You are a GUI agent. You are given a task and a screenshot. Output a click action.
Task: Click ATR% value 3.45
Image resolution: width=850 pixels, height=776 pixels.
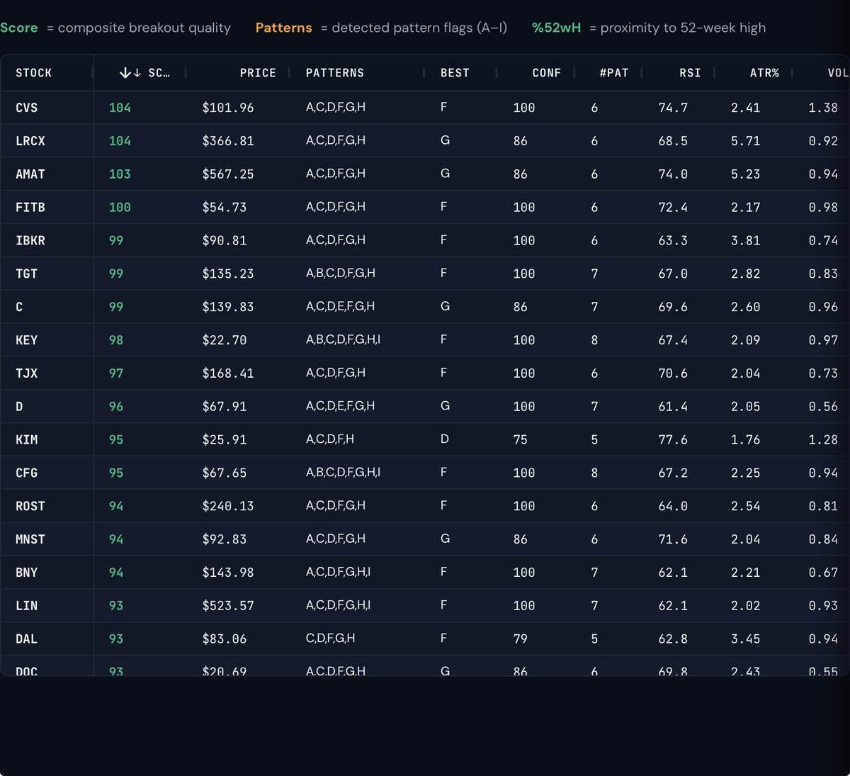(x=746, y=639)
